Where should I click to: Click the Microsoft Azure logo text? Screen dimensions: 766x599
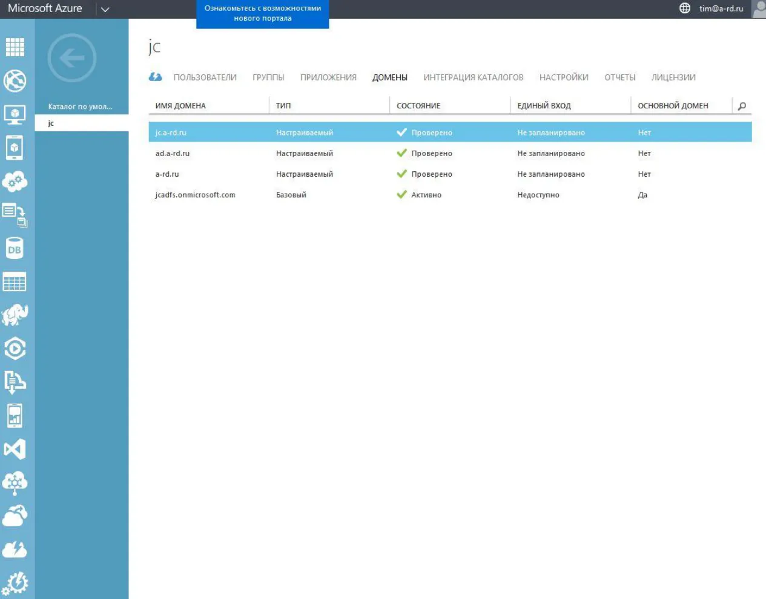pyautogui.click(x=45, y=8)
